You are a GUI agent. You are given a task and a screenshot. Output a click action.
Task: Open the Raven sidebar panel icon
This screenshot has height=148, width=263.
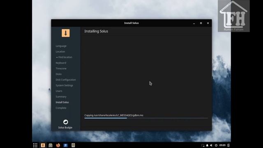228,145
